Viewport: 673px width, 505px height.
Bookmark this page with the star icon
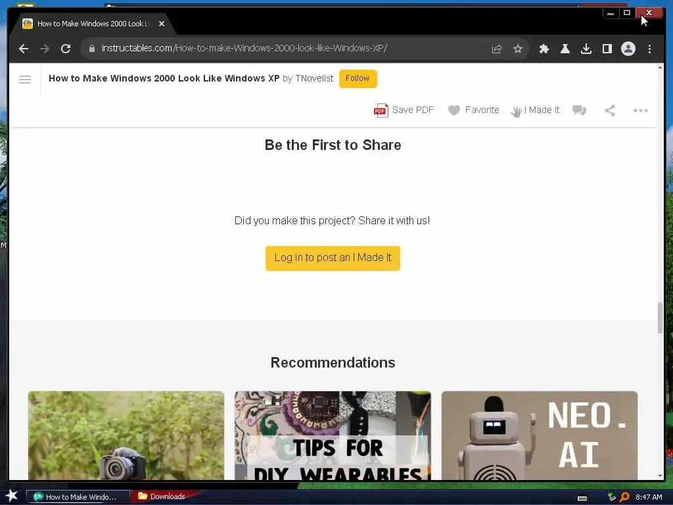tap(518, 49)
